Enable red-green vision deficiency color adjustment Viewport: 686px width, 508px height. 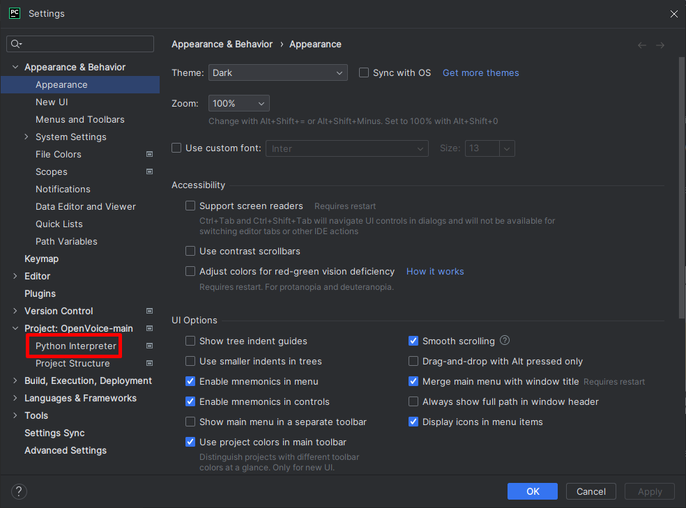point(190,271)
